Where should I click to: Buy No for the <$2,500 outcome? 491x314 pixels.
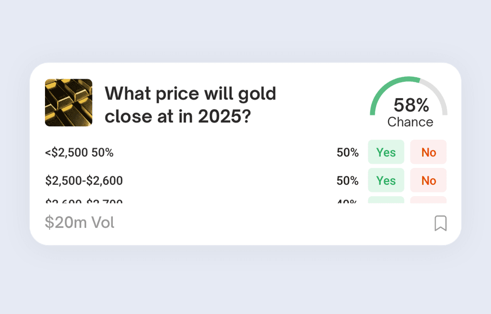point(429,152)
